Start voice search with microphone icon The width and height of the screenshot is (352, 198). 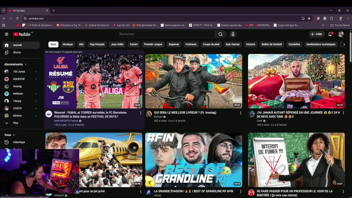pos(233,34)
